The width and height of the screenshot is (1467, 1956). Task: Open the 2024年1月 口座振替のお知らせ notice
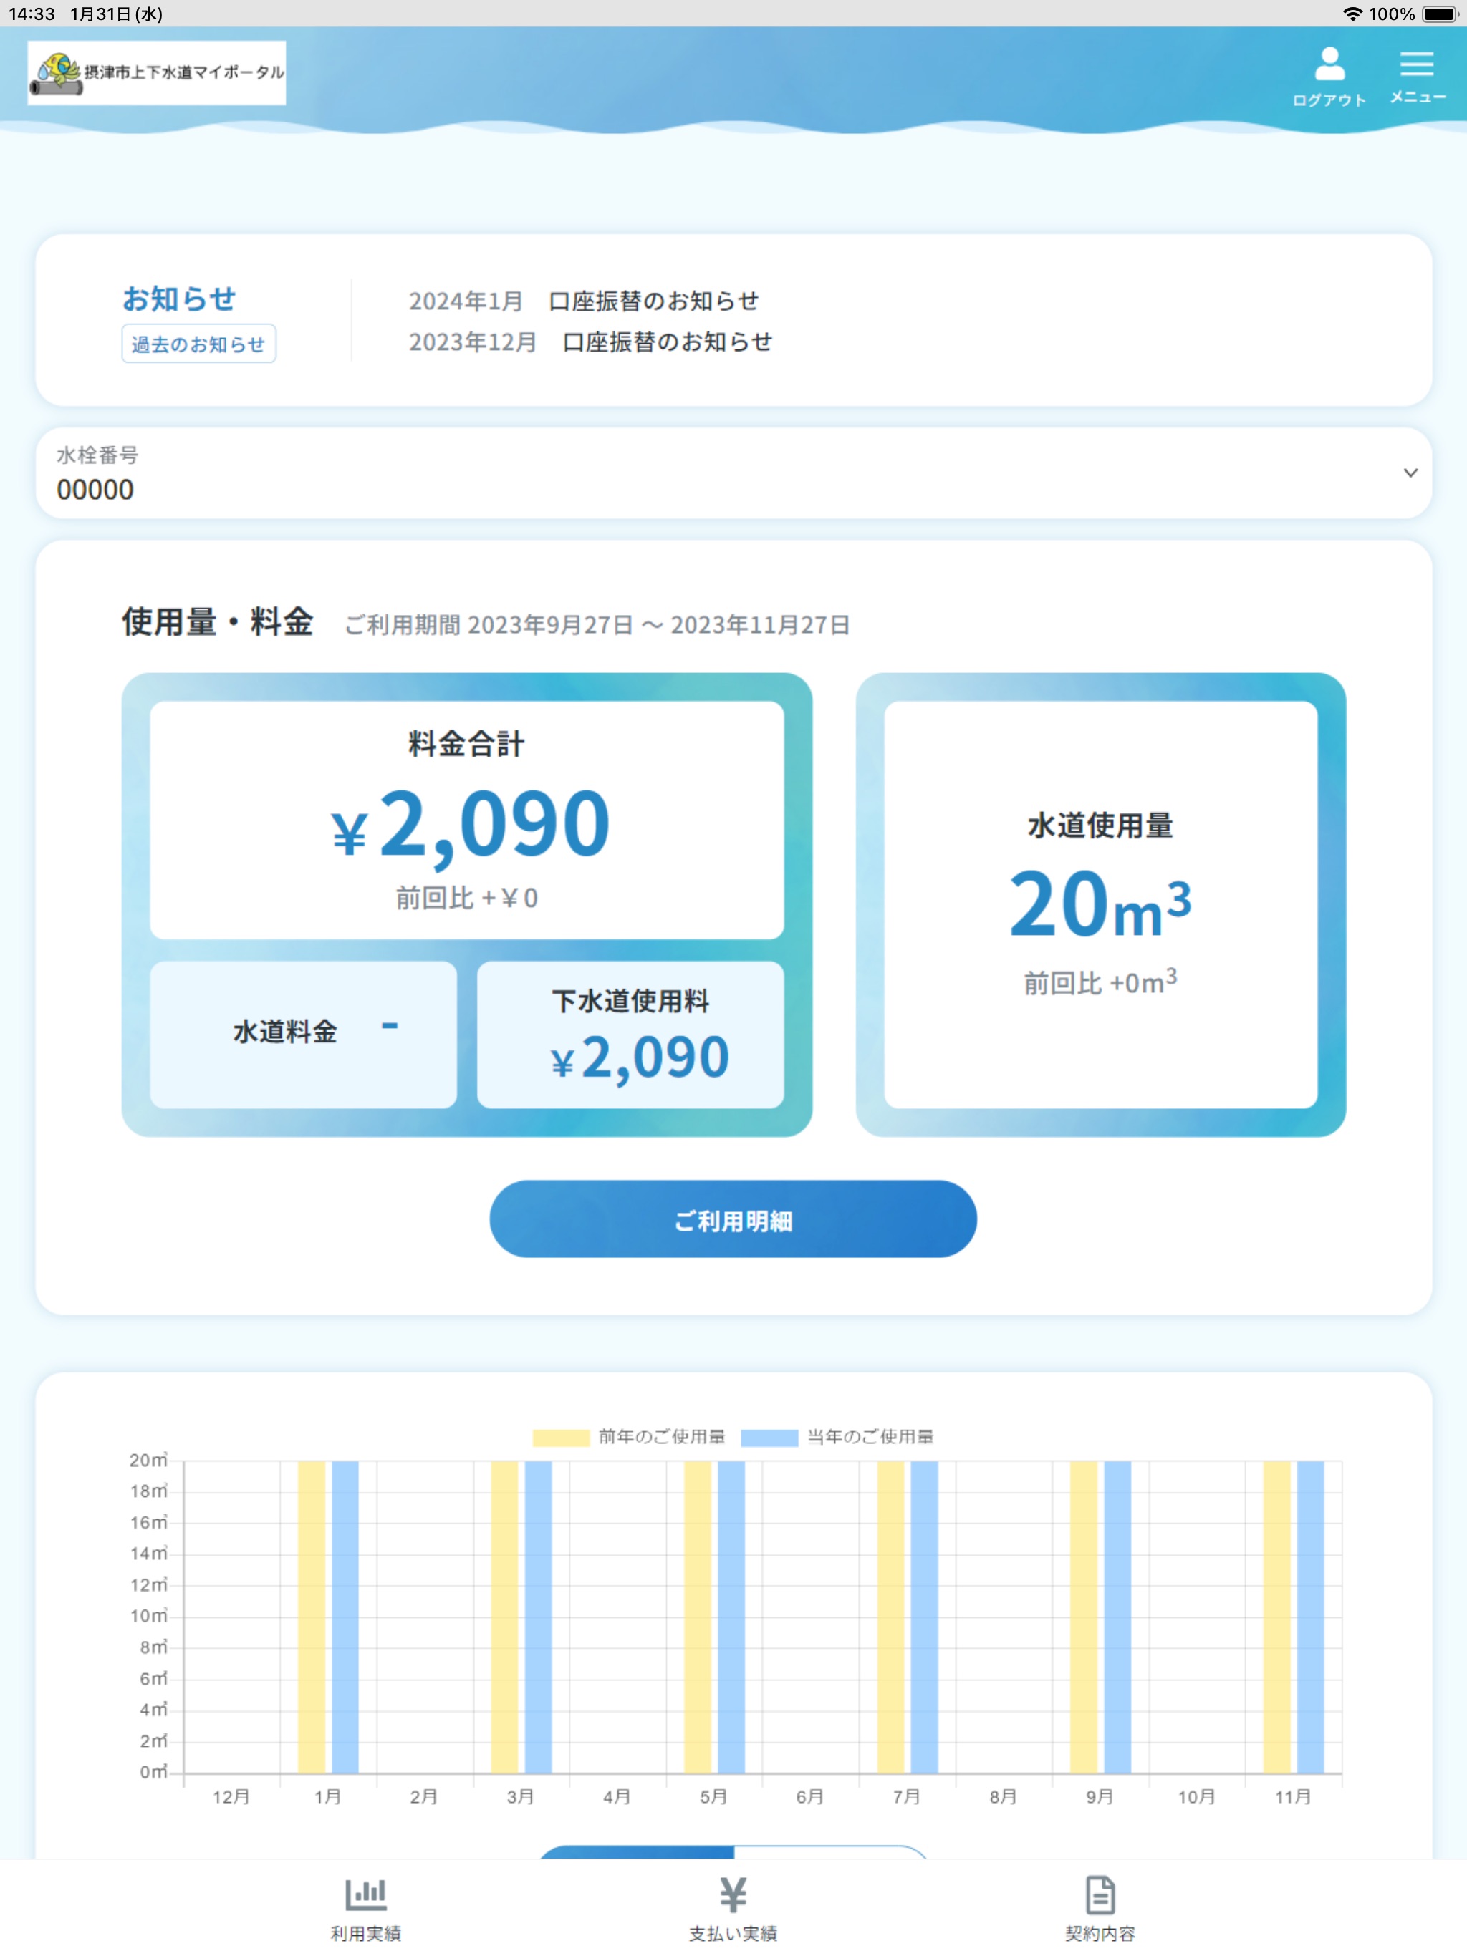click(x=584, y=301)
